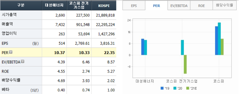Select the EPS row label

point(5,43)
